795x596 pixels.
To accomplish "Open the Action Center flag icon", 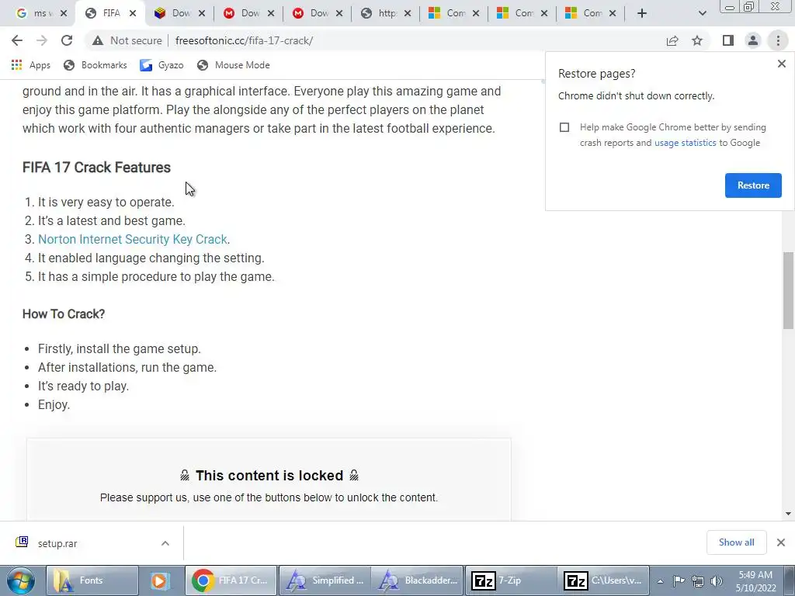I will point(679,580).
